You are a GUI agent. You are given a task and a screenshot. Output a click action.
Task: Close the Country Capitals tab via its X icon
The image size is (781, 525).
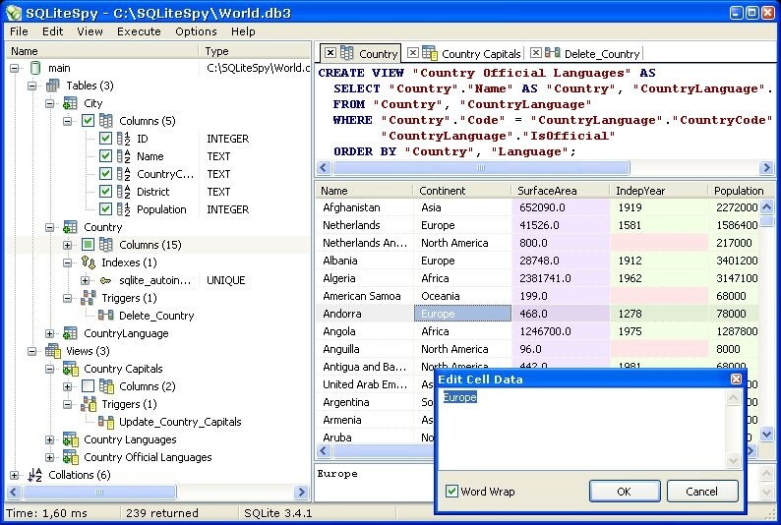click(x=413, y=53)
